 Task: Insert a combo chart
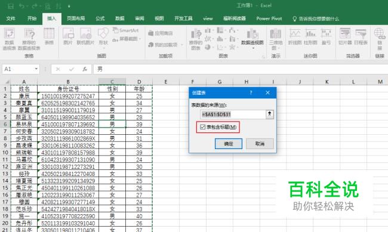click(x=233, y=39)
